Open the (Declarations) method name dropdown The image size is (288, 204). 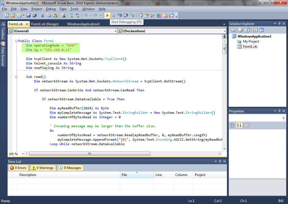pyautogui.click(x=225, y=31)
